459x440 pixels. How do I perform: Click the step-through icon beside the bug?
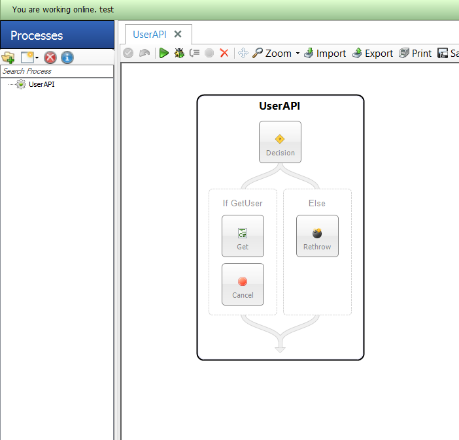(x=194, y=53)
